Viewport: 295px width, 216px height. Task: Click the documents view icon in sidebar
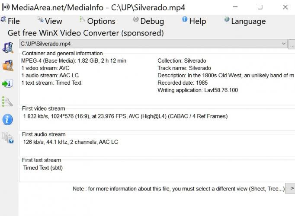tap(8, 137)
